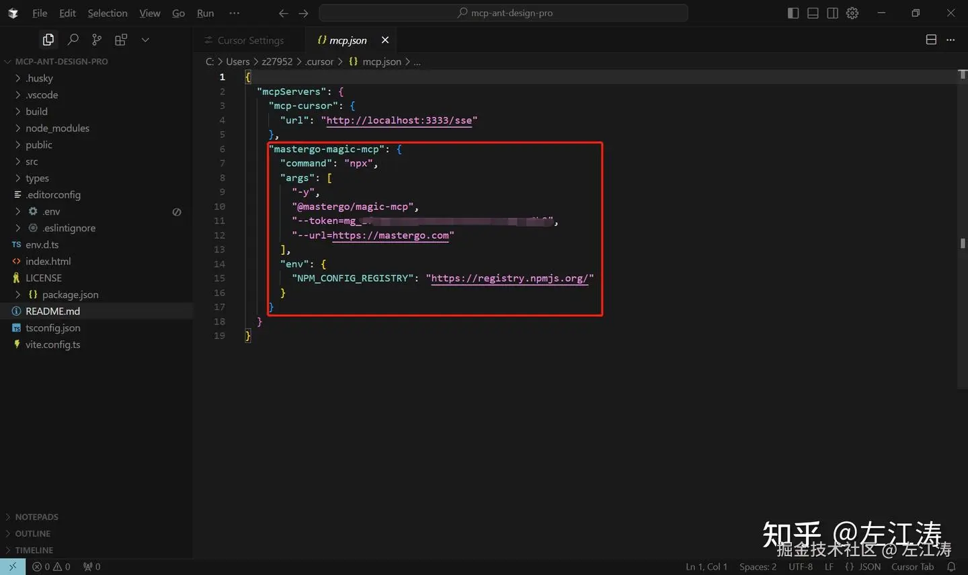This screenshot has width=968, height=575.
Task: Change the LF end of line sequence
Action: coord(829,567)
